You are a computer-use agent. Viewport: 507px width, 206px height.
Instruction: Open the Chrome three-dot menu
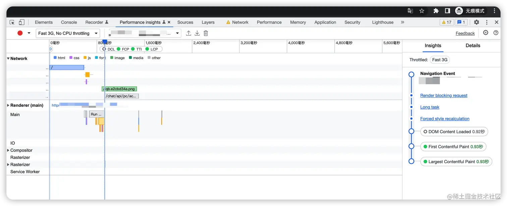tap(495, 11)
